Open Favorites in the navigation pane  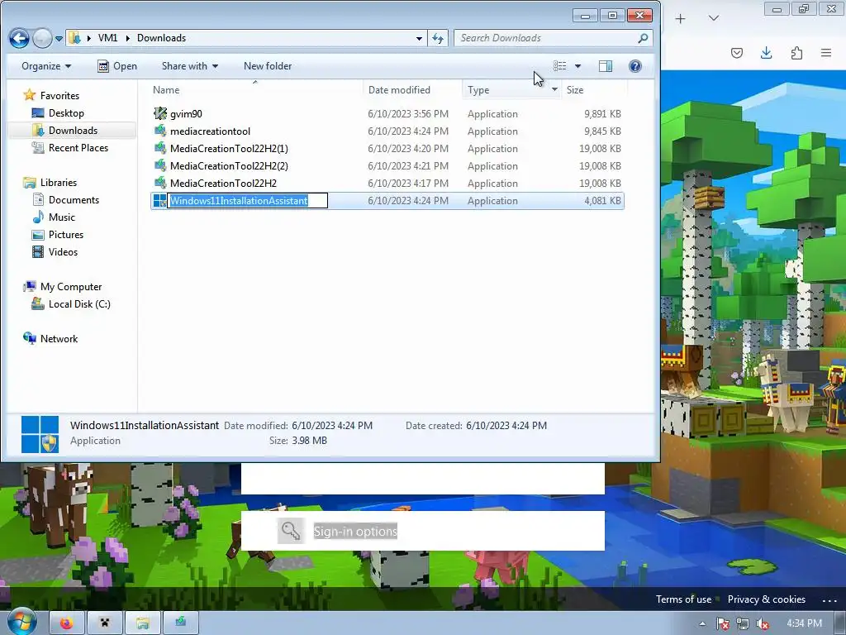tap(59, 96)
